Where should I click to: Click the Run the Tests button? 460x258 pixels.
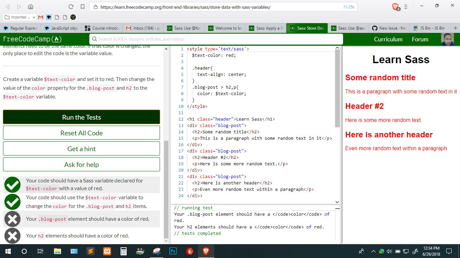click(x=81, y=117)
